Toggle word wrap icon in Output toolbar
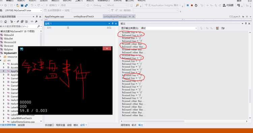Viewport: 253px width, 133px height. [223, 28]
